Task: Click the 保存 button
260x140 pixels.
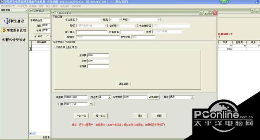Action: [x=140, y=116]
